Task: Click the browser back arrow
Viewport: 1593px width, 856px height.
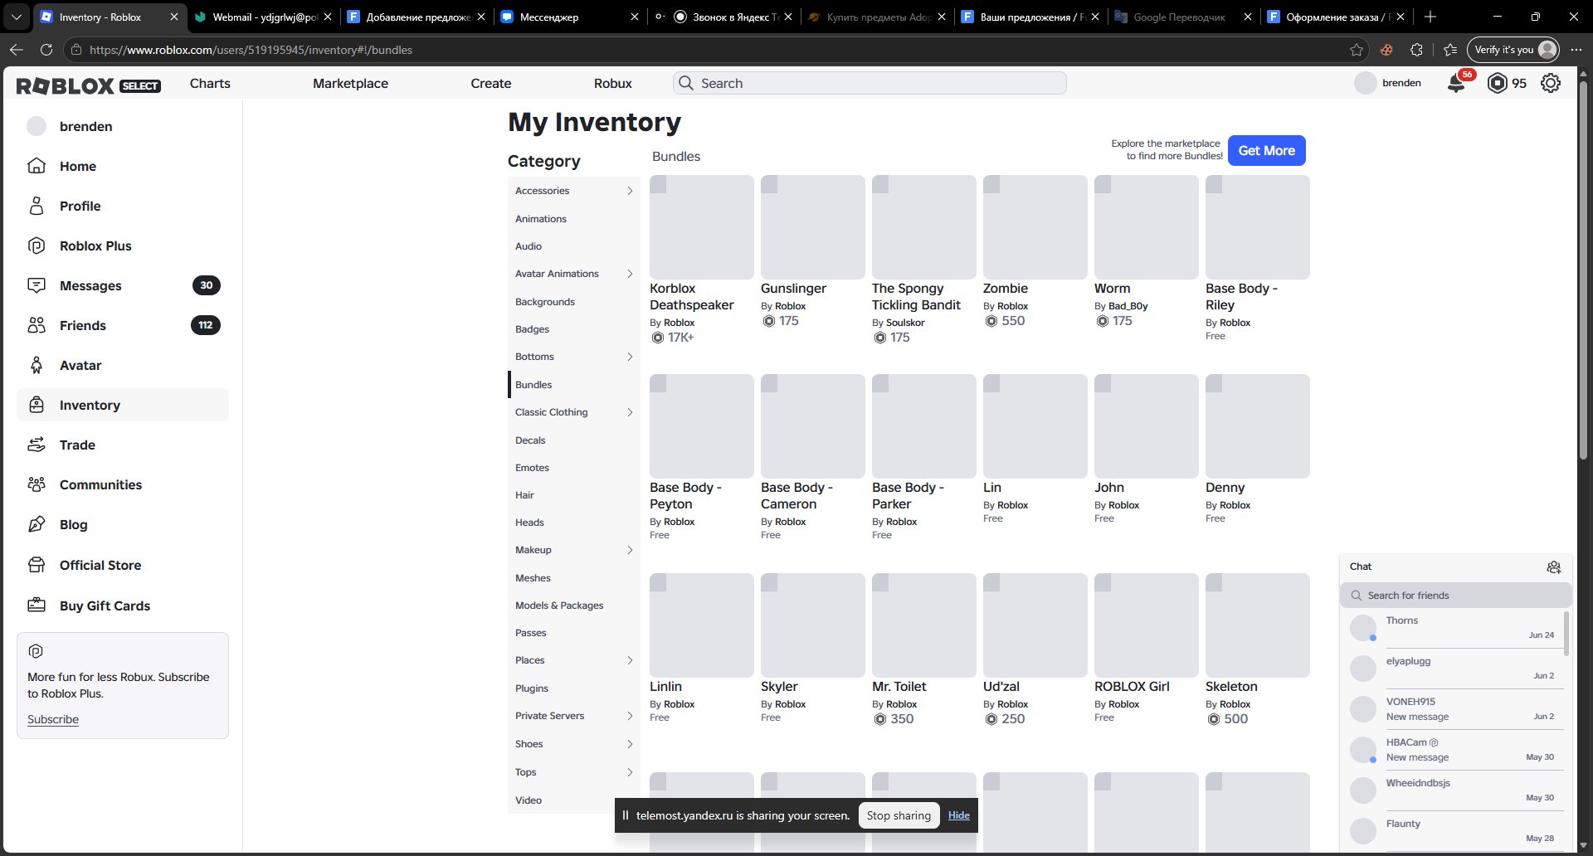Action: pos(16,50)
